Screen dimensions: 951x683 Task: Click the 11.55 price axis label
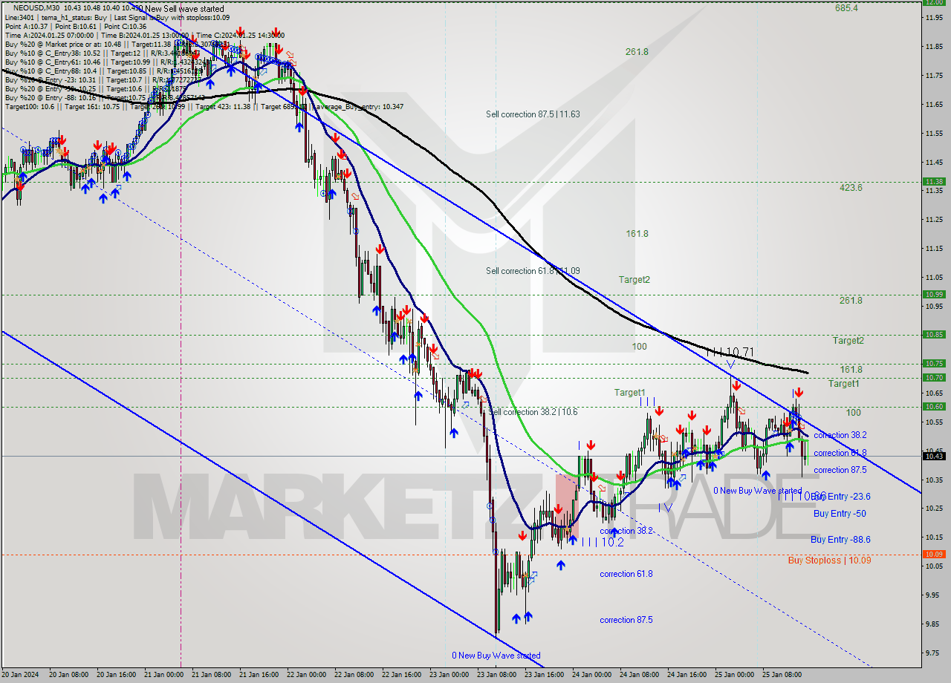(934, 133)
